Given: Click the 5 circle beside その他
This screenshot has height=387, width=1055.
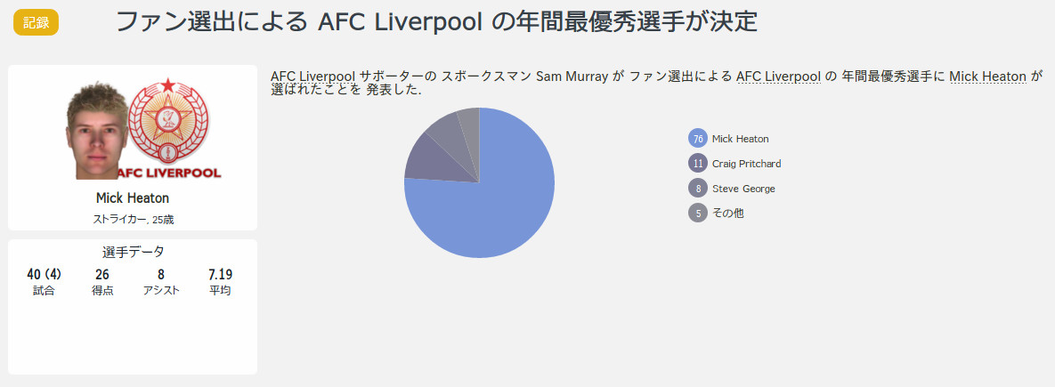Looking at the screenshot, I should coord(698,214).
